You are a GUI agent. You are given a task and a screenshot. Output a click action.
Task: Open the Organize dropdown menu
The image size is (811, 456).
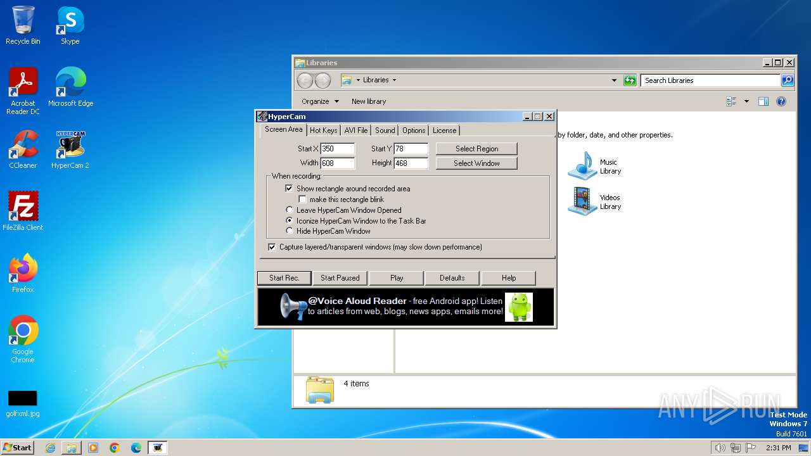coord(320,101)
